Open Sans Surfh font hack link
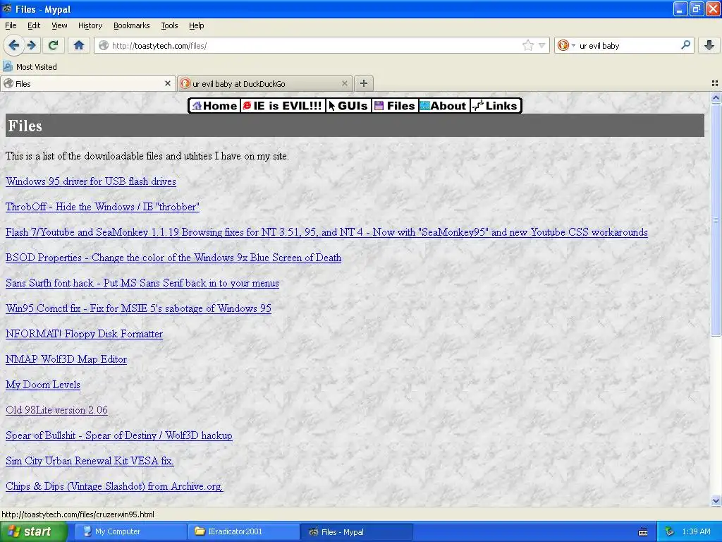This screenshot has height=542, width=722. tap(142, 282)
